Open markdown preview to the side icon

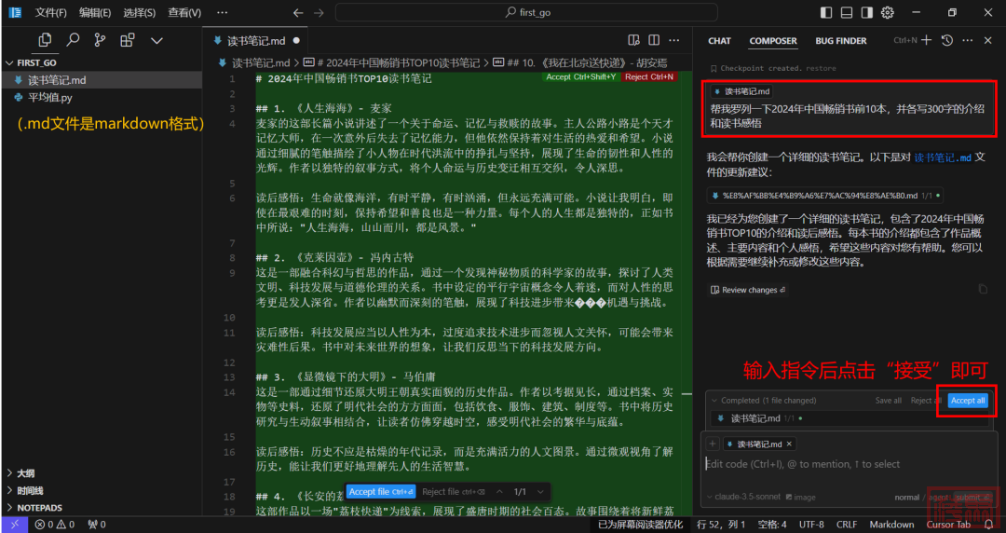[634, 40]
